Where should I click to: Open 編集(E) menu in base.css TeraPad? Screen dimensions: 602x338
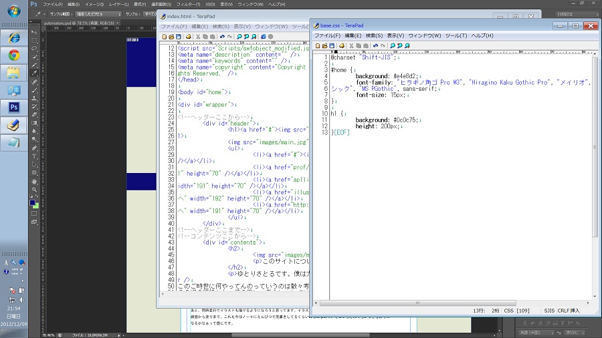(353, 35)
